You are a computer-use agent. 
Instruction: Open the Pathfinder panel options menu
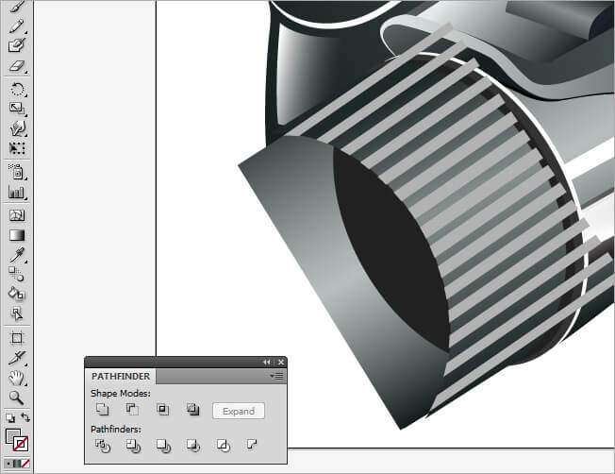[278, 376]
